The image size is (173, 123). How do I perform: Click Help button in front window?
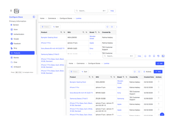(139, 56)
